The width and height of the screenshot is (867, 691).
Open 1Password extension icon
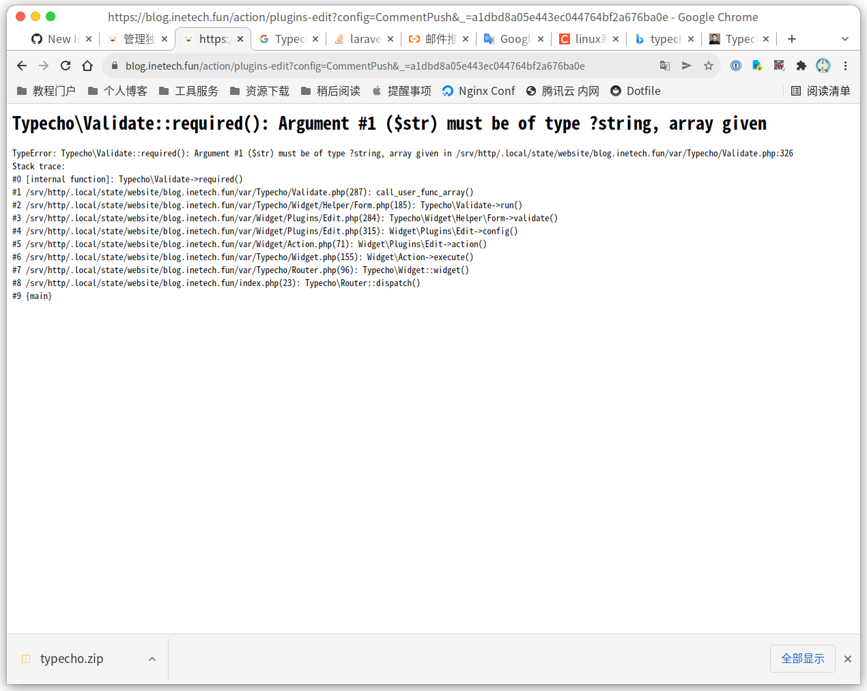[x=736, y=66]
